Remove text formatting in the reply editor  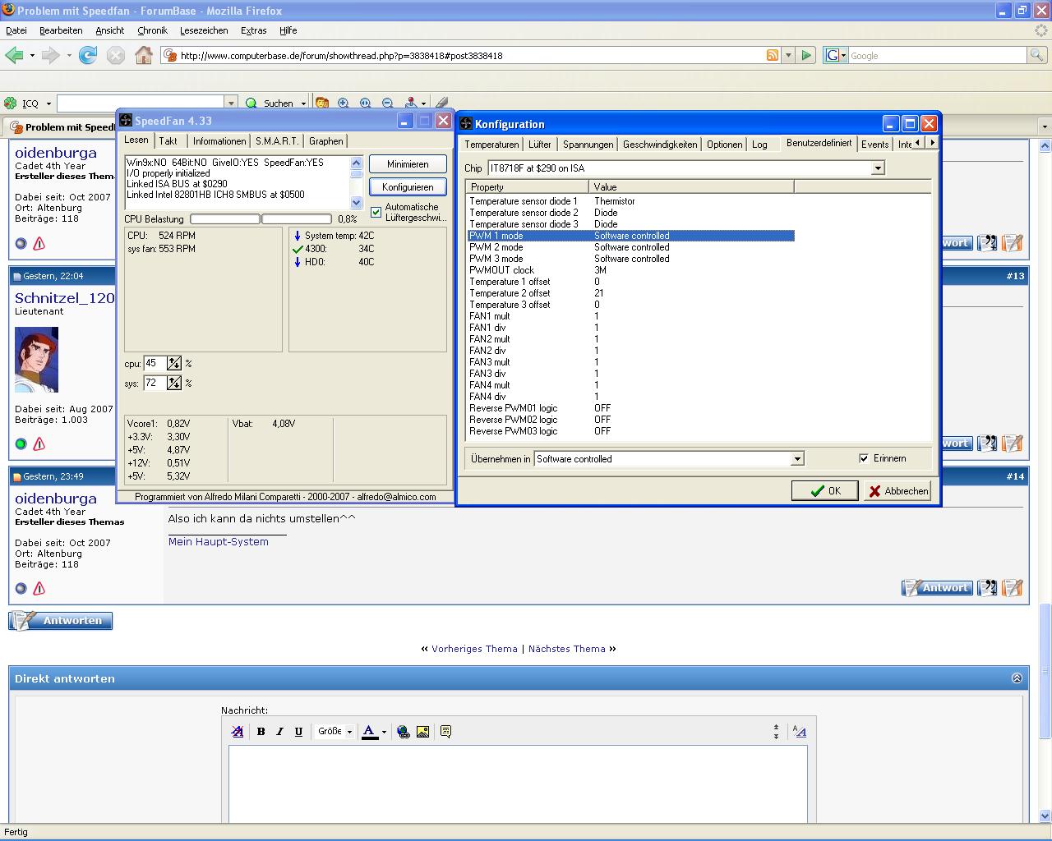pyautogui.click(x=238, y=732)
